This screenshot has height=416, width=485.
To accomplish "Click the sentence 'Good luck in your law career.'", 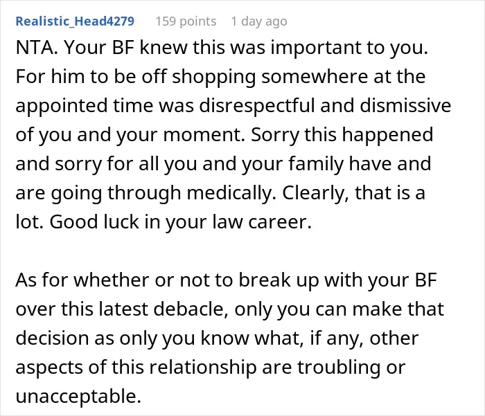I will (180, 221).
